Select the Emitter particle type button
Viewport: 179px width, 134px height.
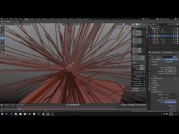[x=158, y=60]
